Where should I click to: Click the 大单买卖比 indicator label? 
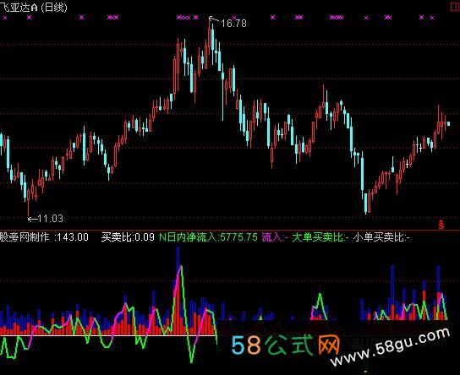[320, 237]
